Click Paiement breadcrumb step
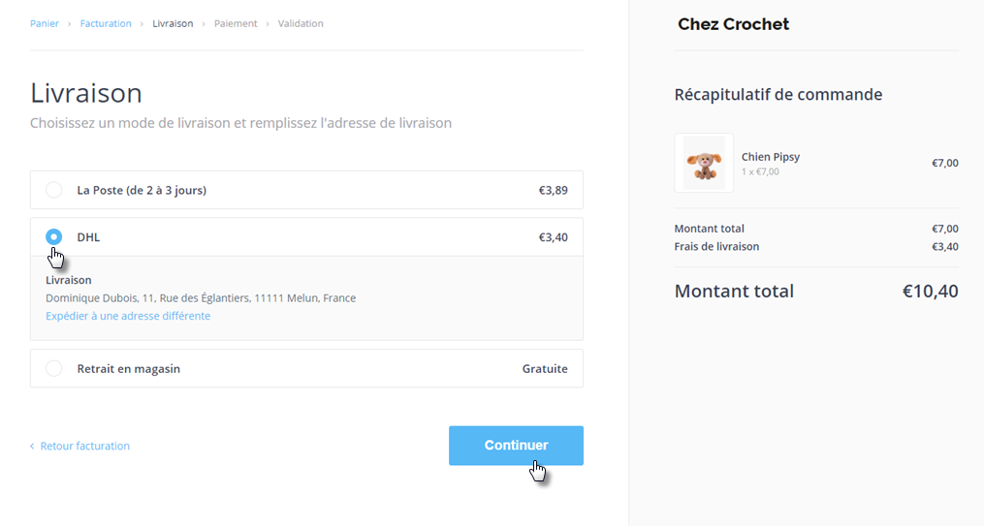Screen dimensions: 984x526 click(236, 23)
